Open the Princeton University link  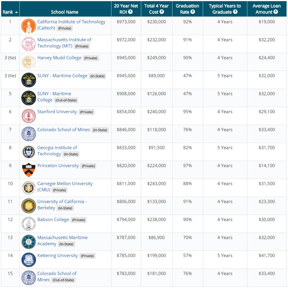pyautogui.click(x=58, y=166)
